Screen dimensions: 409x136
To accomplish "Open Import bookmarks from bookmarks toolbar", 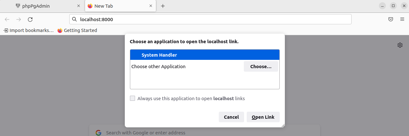I will pos(29,30).
